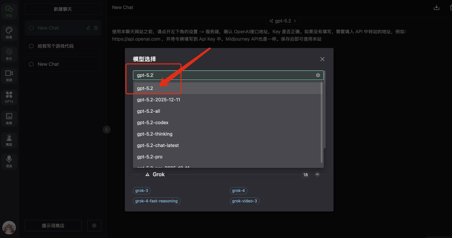Open the 对话 chat section in sidebar

(x=9, y=11)
